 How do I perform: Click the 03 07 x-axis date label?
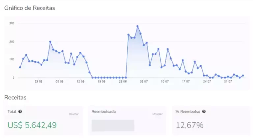pyautogui.click(x=144, y=81)
